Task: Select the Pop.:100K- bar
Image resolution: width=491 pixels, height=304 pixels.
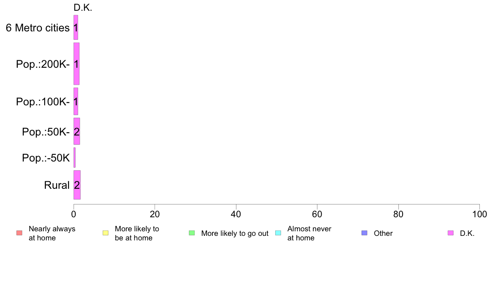Action: 76,101
